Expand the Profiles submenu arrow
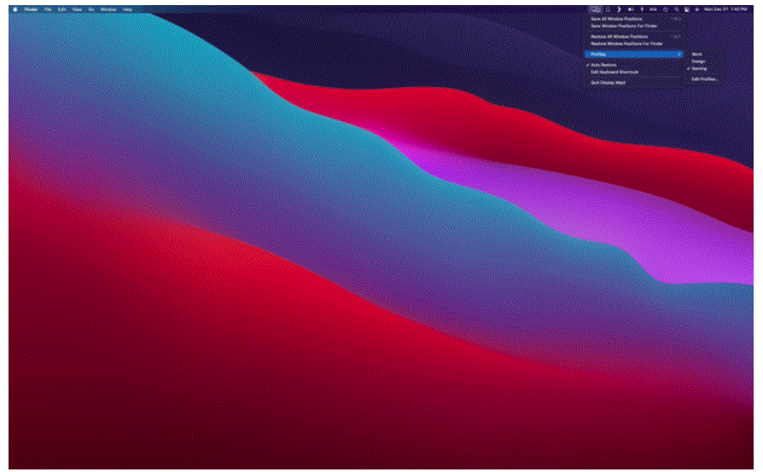763x472 pixels. click(x=679, y=55)
